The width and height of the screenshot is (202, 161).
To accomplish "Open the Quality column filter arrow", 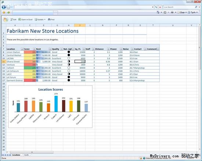I will [x=62, y=49].
